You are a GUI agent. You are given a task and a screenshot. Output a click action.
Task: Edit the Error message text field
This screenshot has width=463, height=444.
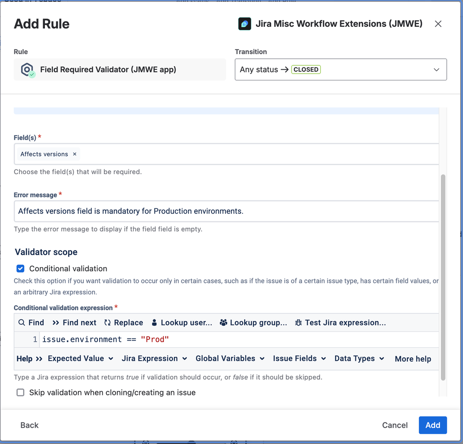pos(227,211)
